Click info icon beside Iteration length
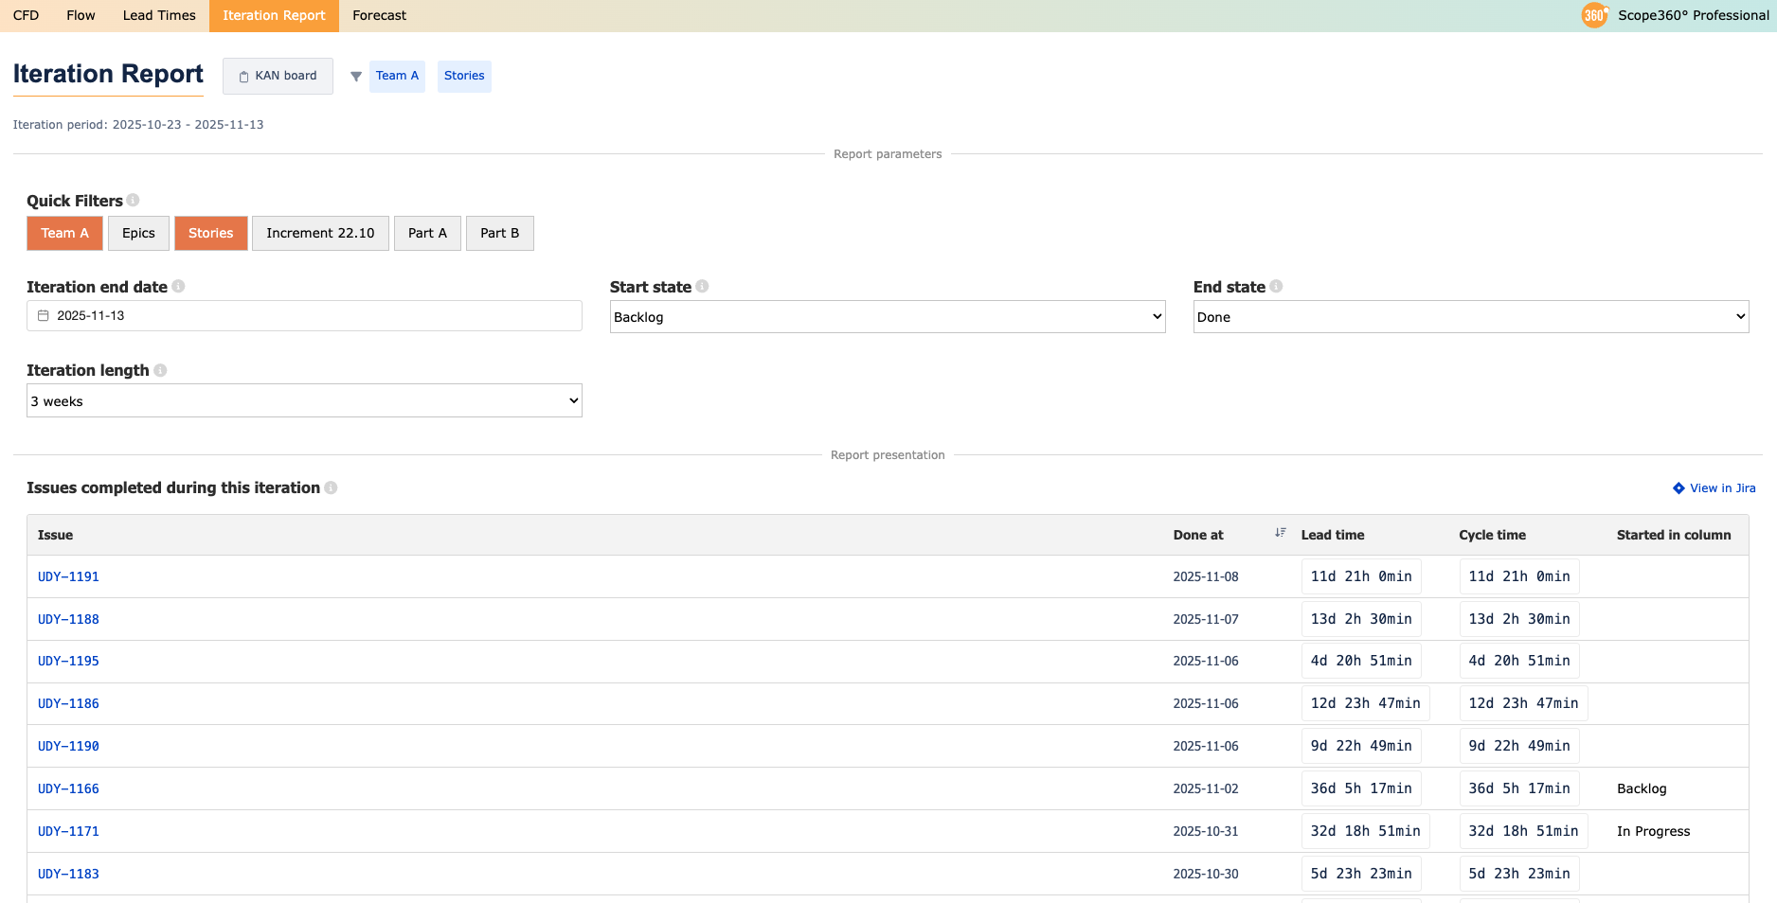1777x903 pixels. point(160,370)
